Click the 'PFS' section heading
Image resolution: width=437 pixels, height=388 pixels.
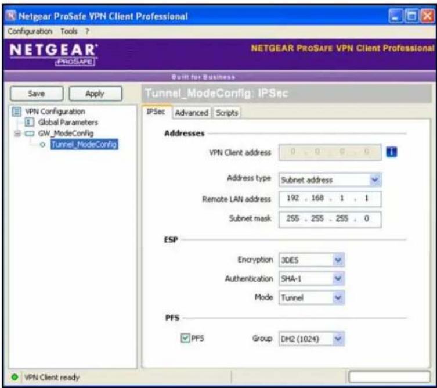coord(172,318)
